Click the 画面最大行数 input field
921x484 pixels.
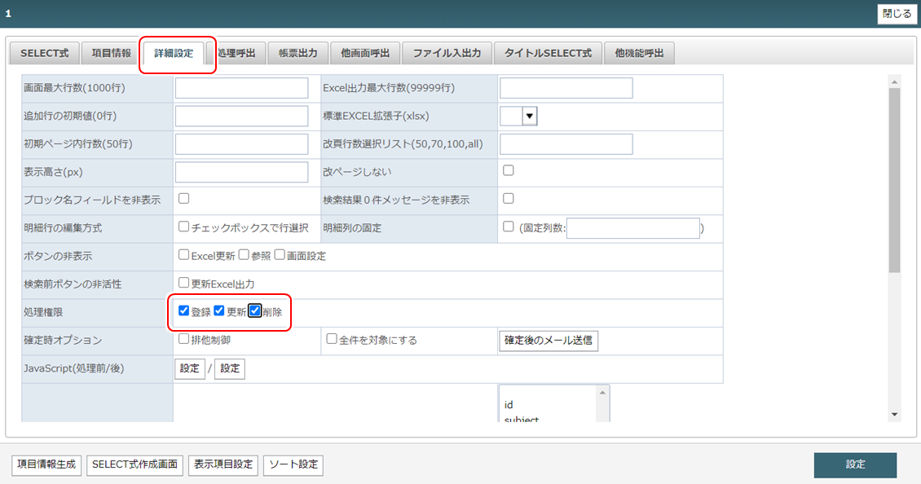[241, 88]
